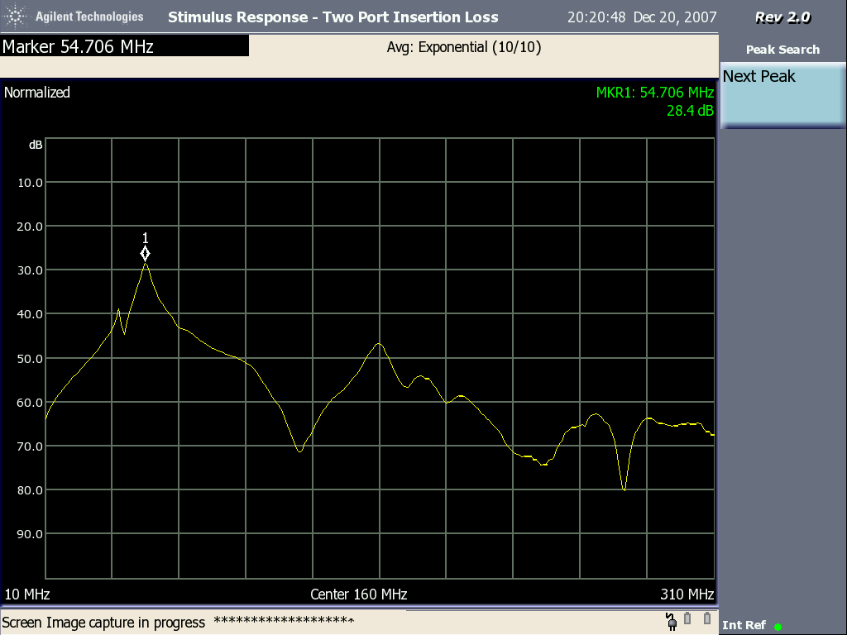This screenshot has width=847, height=635.
Task: Click the MKR1: 54.706 MHz readout
Action: tap(655, 93)
